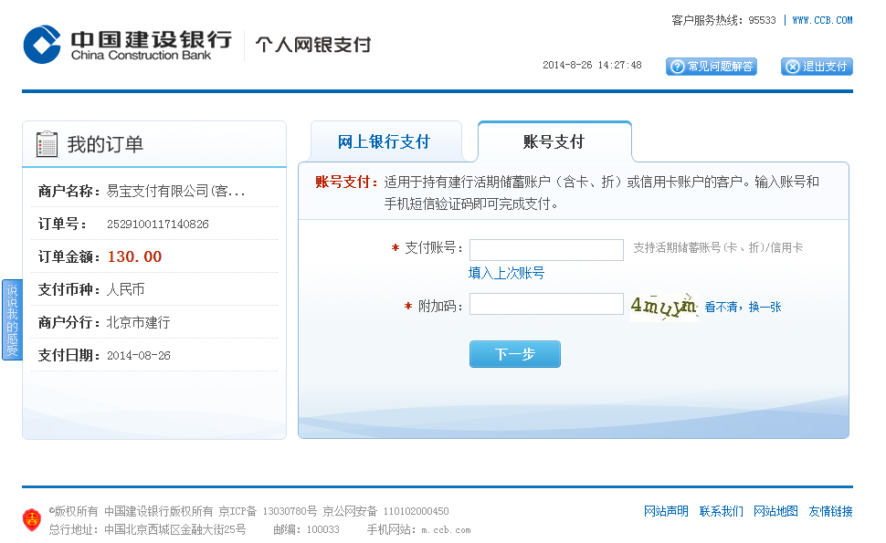Open the 常见问题解答 help button
This screenshot has height=543, width=886.
712,67
